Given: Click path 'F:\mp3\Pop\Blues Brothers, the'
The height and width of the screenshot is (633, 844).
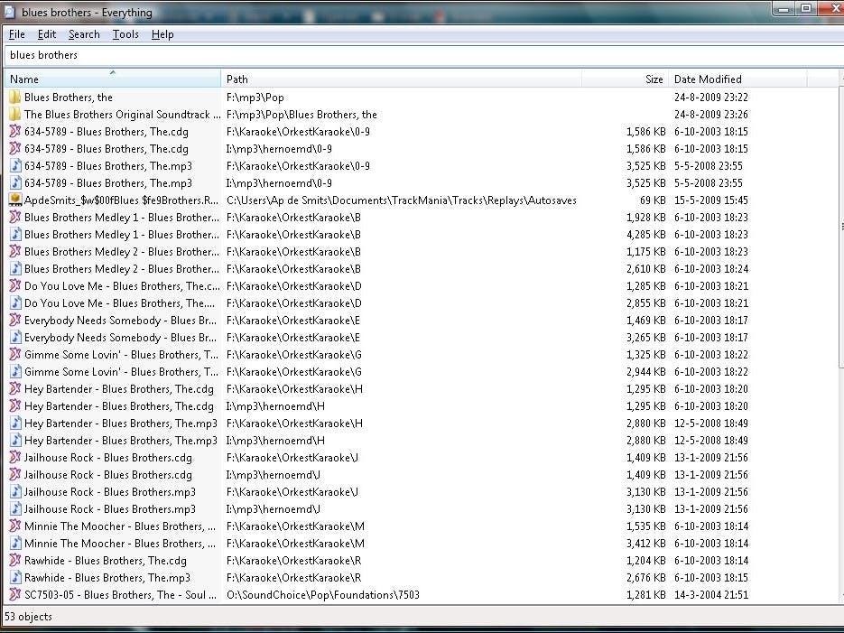Looking at the screenshot, I should [x=301, y=115].
